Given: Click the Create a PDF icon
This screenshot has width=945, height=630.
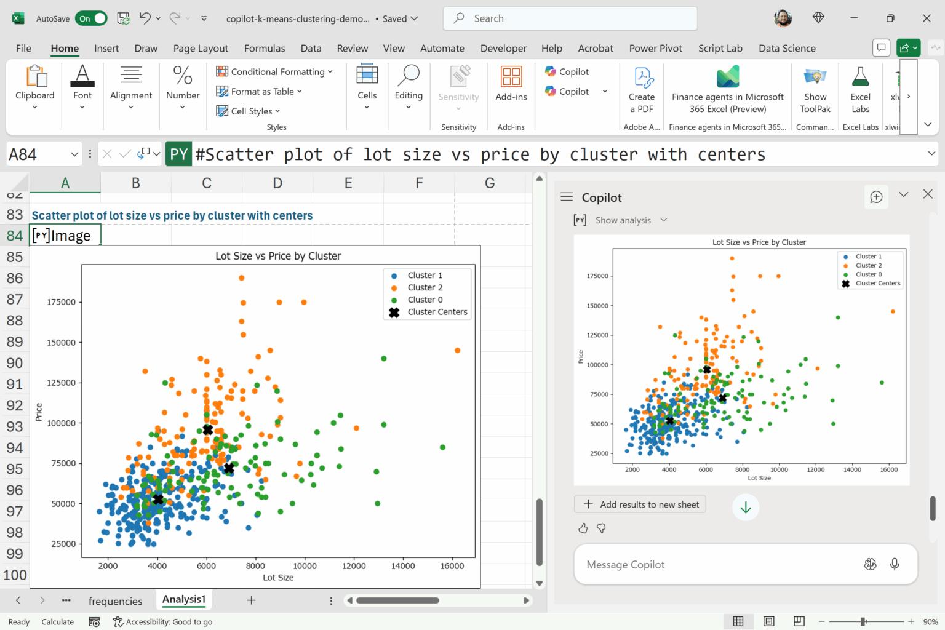Looking at the screenshot, I should [643, 78].
